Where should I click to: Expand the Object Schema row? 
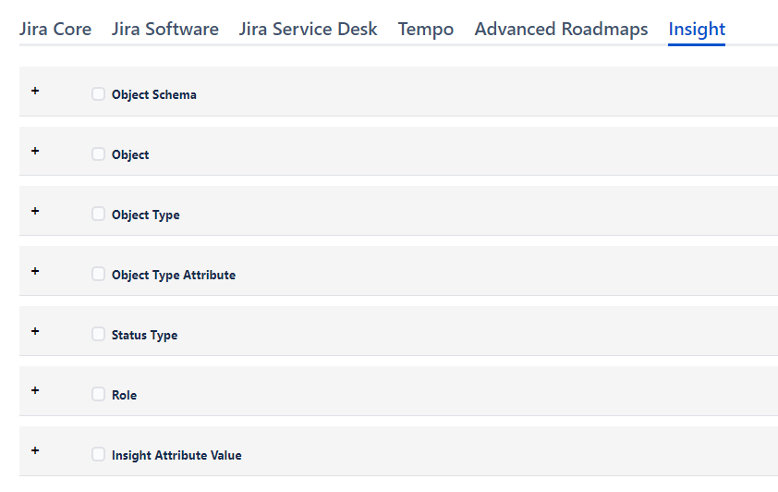point(35,91)
